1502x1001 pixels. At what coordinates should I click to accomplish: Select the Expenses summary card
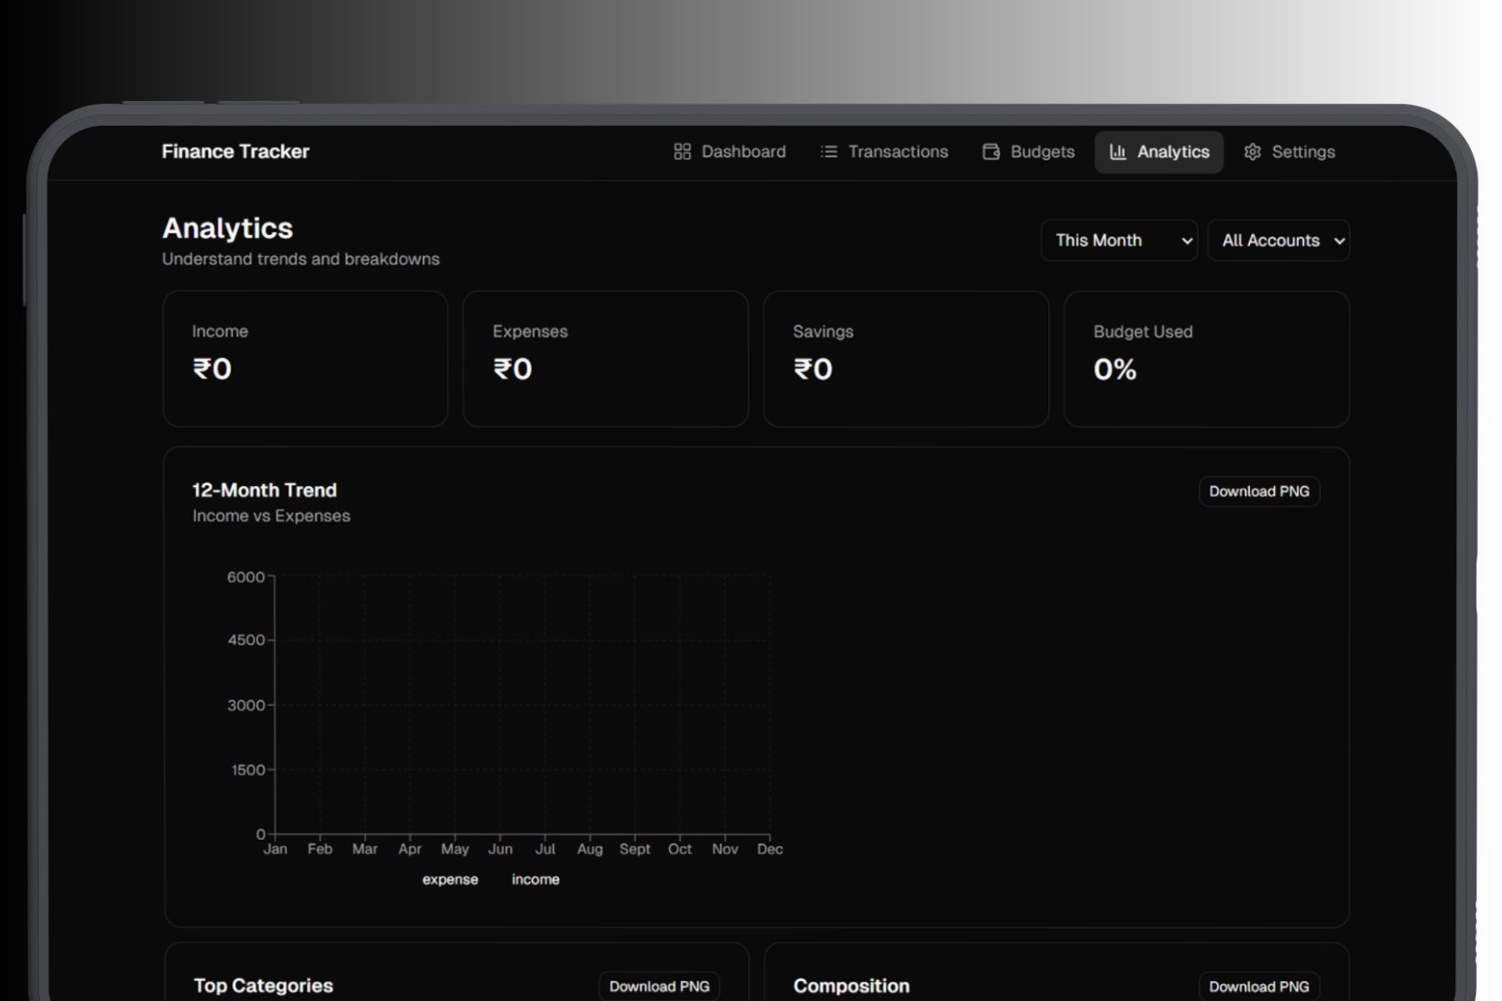(x=605, y=359)
